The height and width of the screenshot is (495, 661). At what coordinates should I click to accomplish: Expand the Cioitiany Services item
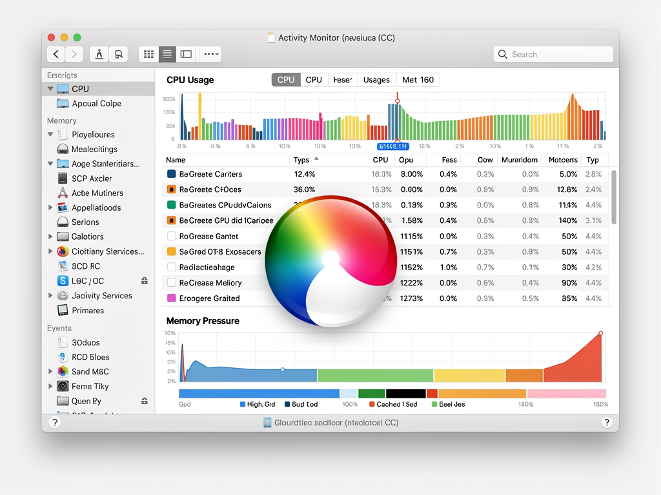(50, 251)
